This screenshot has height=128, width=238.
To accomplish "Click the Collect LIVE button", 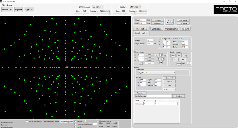I will pos(7,9).
